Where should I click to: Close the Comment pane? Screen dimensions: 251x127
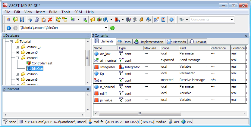(88, 89)
